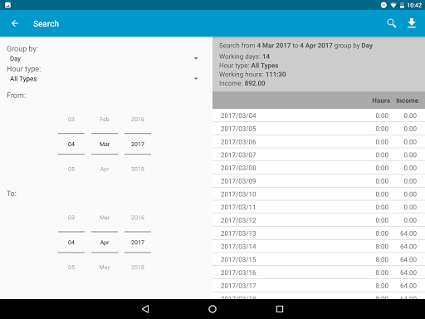Select day 05 in the From picker
Image resolution: width=425 pixels, height=319 pixels.
pyautogui.click(x=71, y=169)
